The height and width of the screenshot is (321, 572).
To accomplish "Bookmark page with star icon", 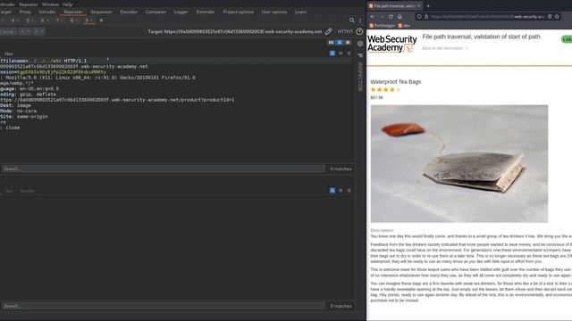I will (557, 17).
